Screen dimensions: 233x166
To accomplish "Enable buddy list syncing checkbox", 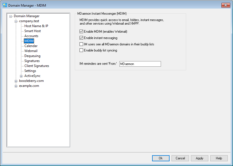I will 81,50.
